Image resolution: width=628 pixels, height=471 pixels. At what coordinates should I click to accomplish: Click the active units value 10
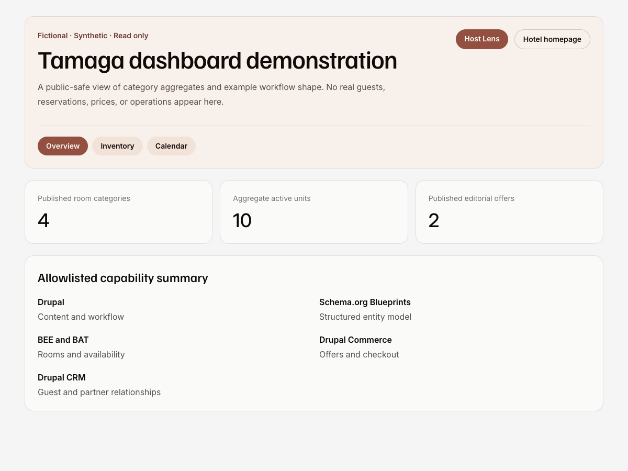[x=242, y=220]
